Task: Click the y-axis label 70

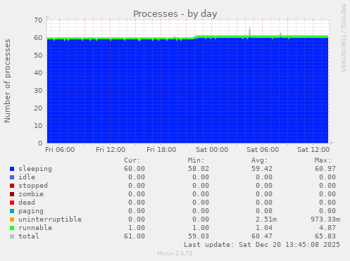Action: [38, 20]
